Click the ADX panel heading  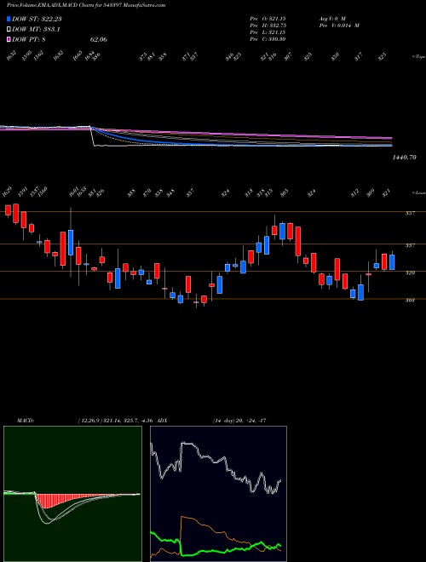click(x=162, y=421)
